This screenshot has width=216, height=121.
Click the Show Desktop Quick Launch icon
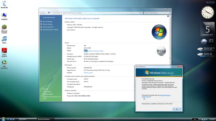click(11, 119)
